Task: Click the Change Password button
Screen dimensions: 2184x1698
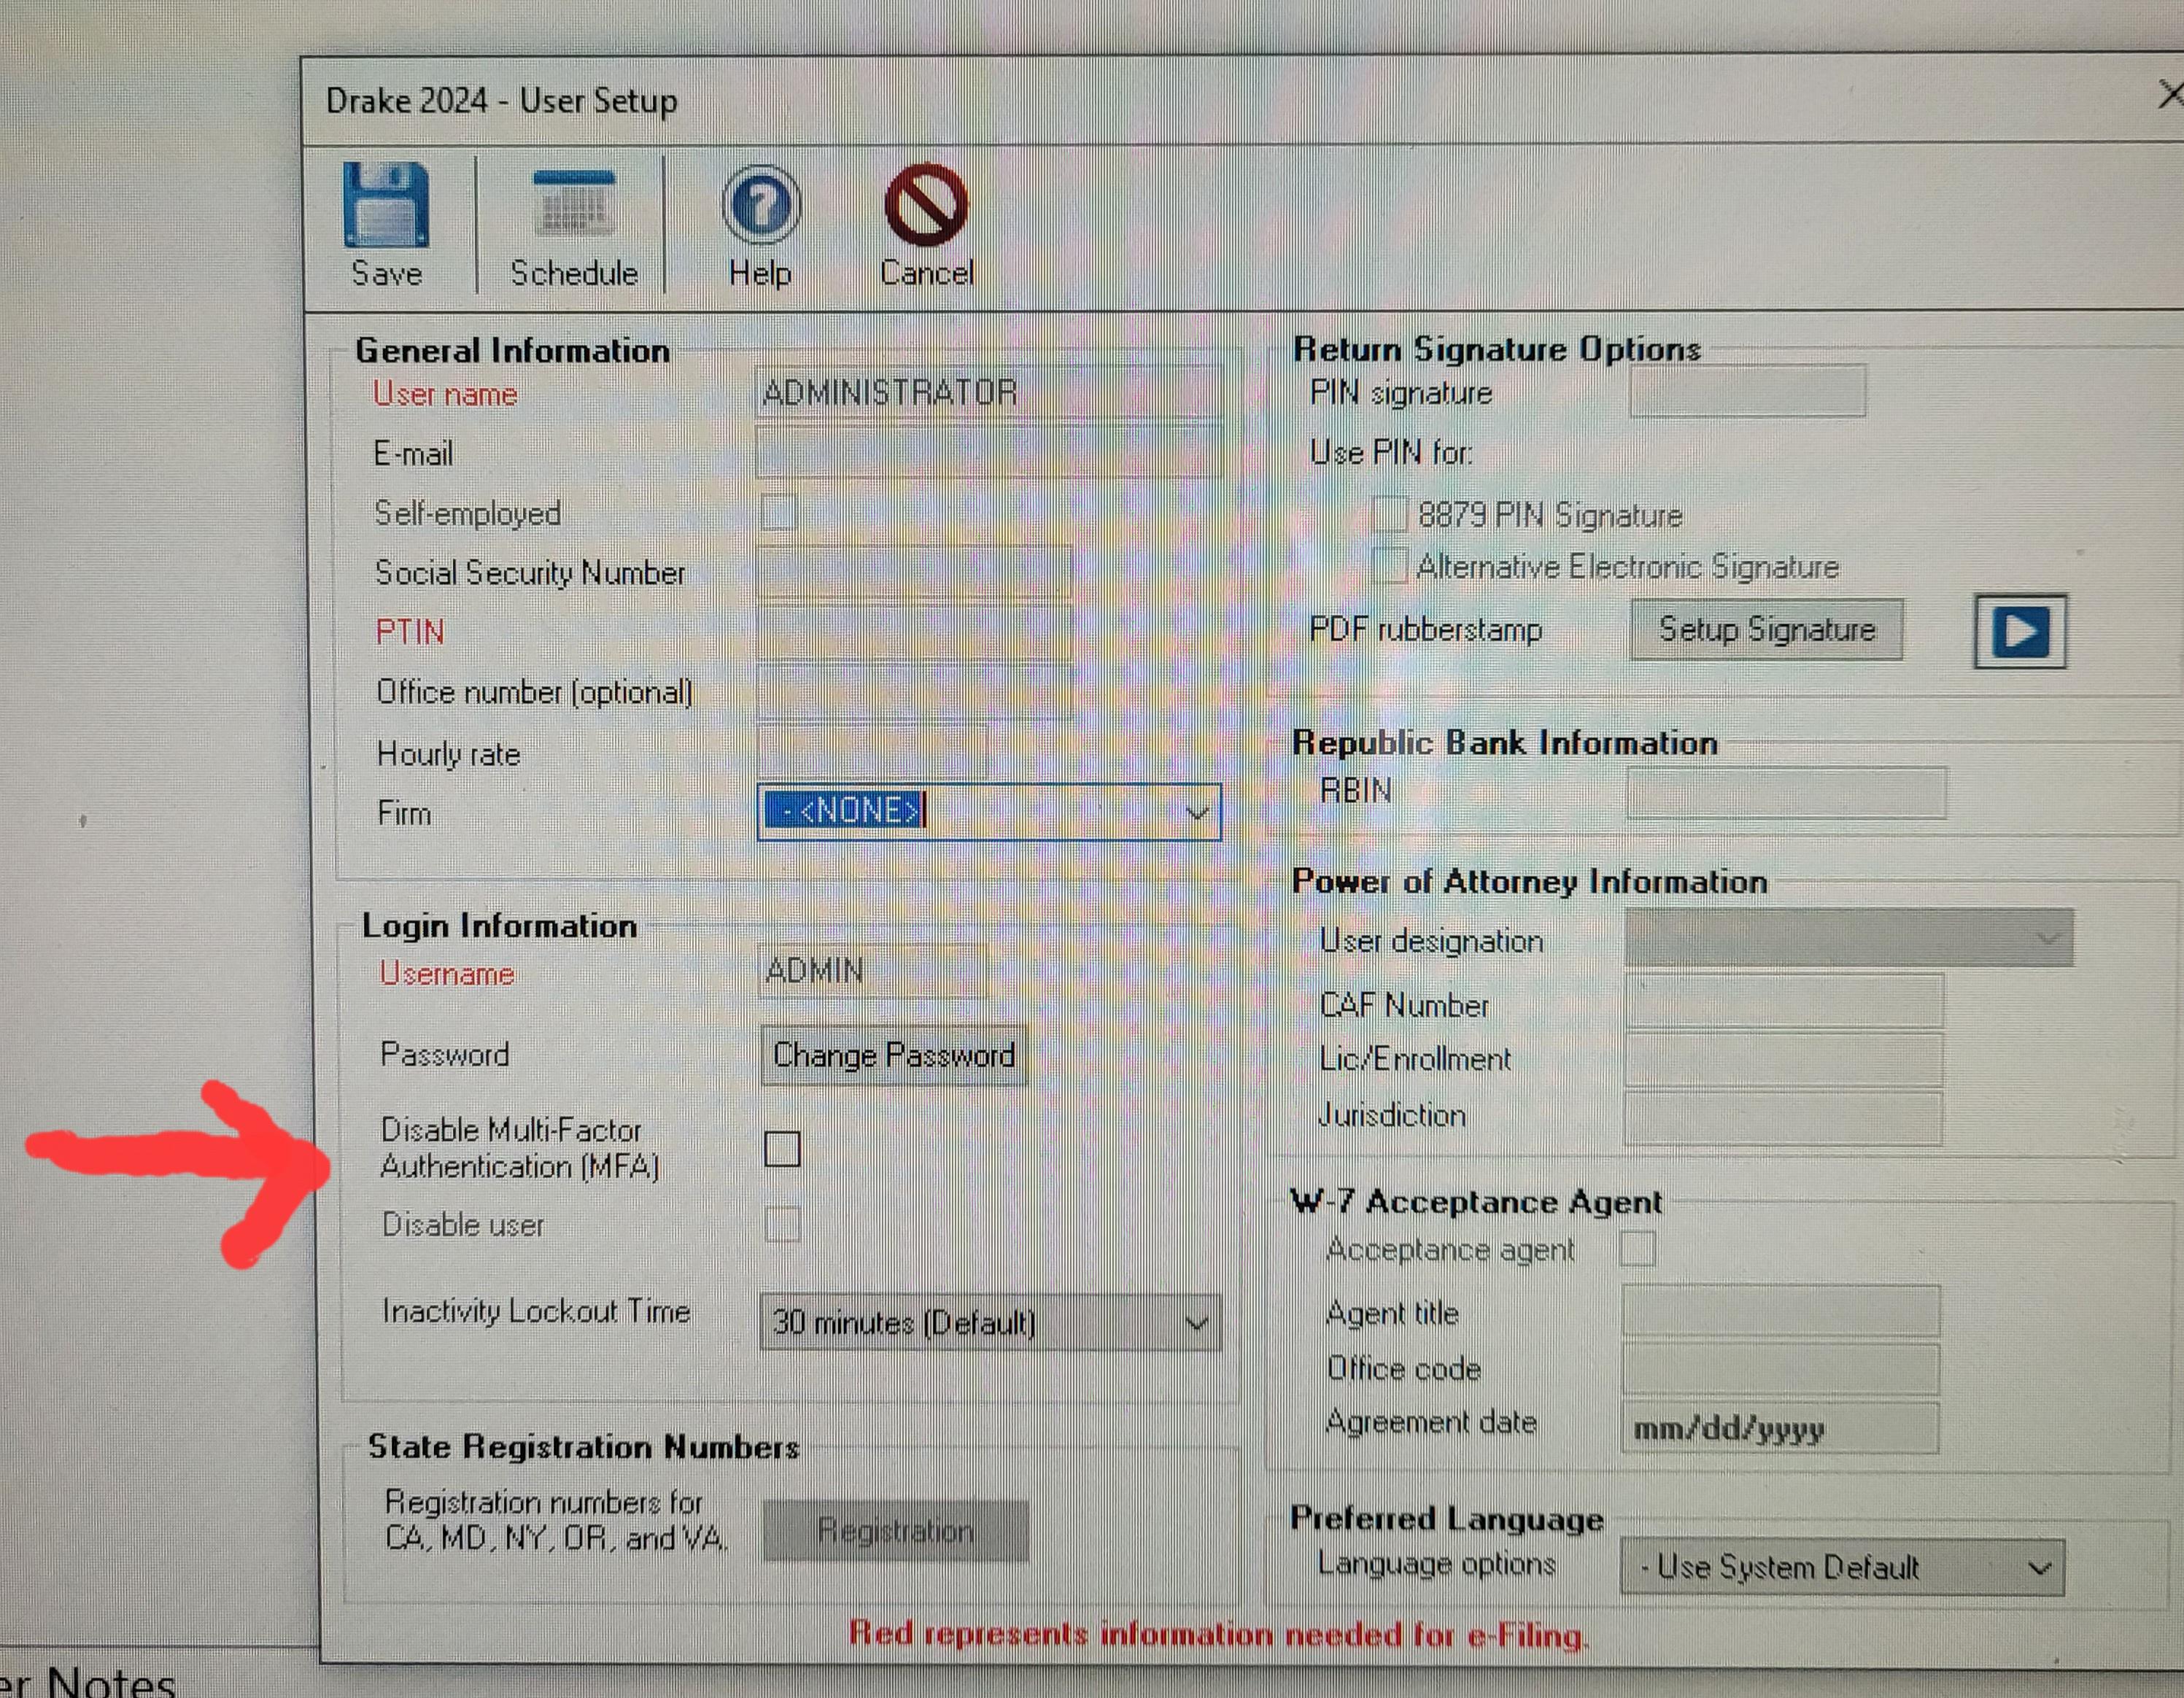Action: [893, 1055]
